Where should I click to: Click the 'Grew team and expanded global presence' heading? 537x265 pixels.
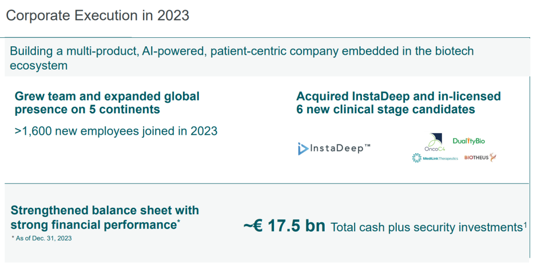107,102
